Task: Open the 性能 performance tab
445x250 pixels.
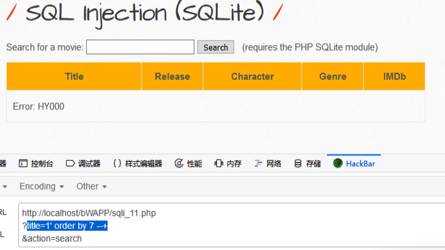Action: tap(188, 164)
